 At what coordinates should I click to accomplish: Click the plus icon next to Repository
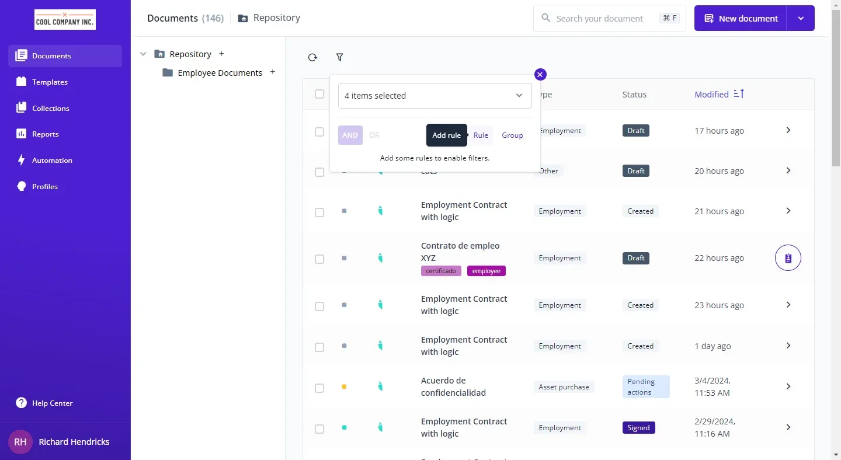tap(221, 54)
